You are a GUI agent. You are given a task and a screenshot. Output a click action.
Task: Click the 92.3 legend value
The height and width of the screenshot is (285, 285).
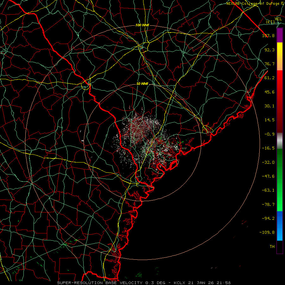[269, 50]
